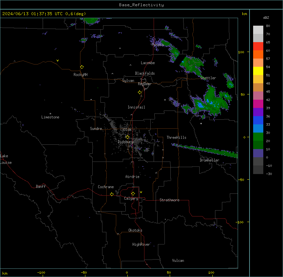The image size is (283, 277).
Task: Click the Base_Reflectivity title text
Action: [x=141, y=5]
